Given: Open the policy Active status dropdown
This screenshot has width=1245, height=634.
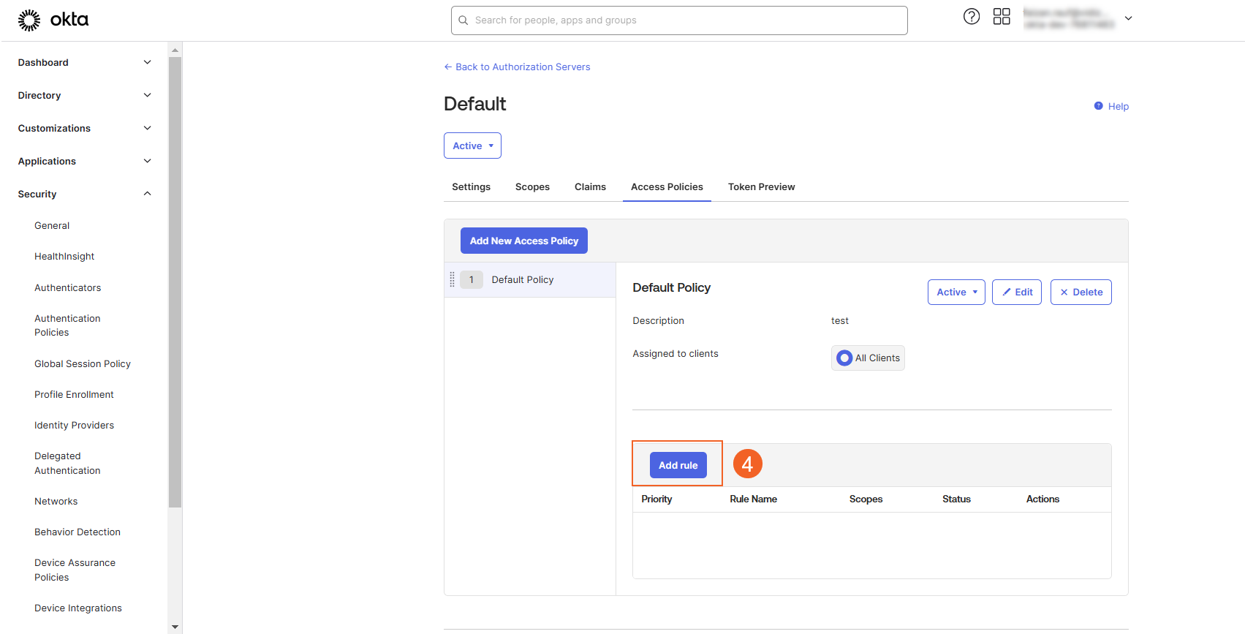Looking at the screenshot, I should tap(956, 292).
